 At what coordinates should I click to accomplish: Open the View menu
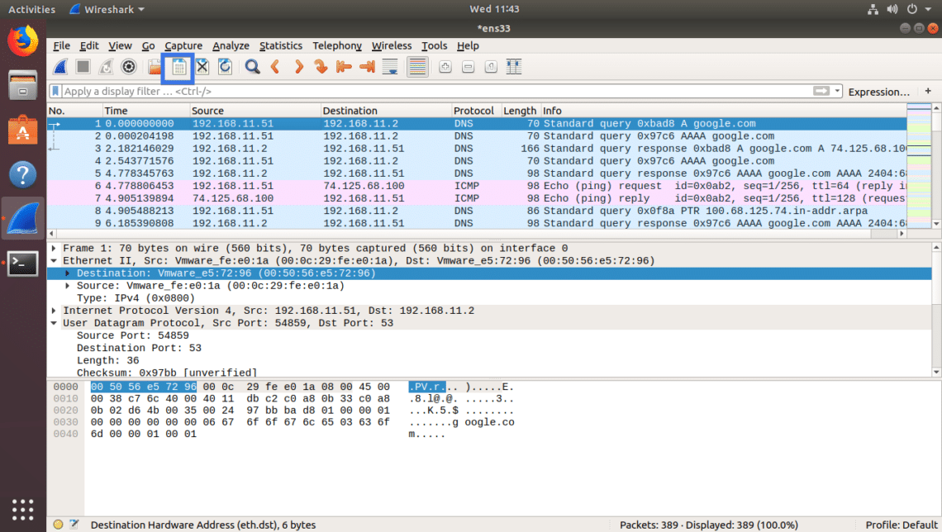(120, 45)
